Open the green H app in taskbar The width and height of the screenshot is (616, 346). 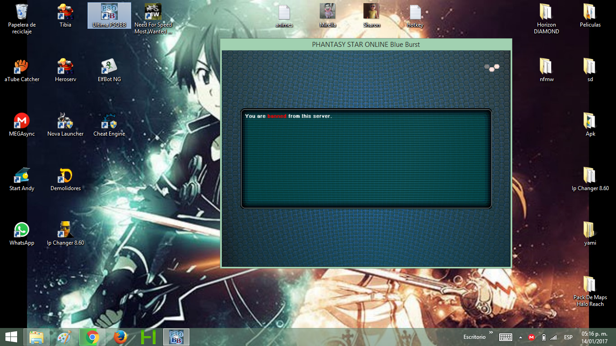(x=148, y=337)
